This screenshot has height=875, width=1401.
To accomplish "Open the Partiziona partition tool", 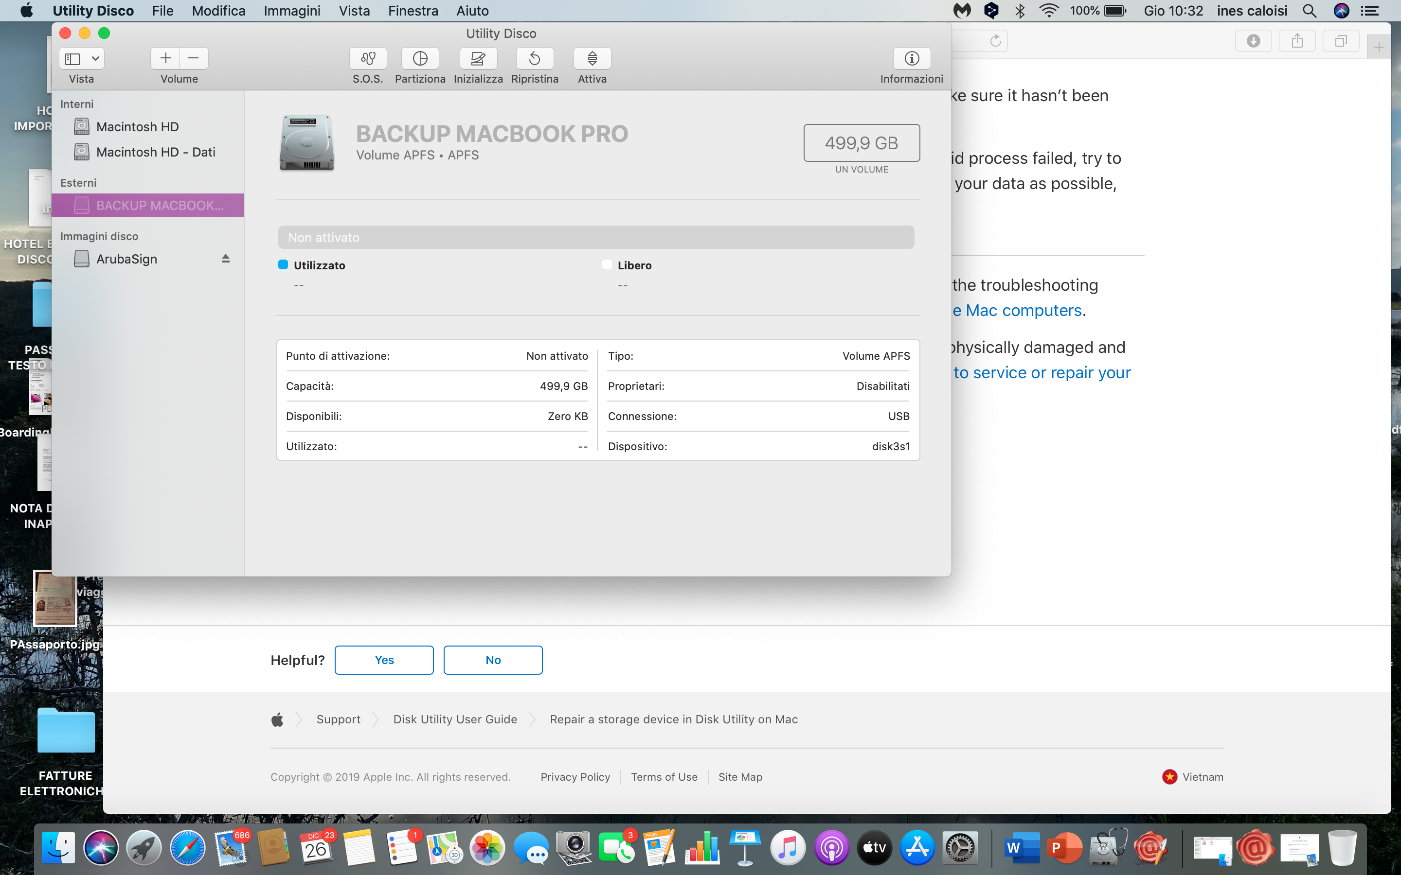I will [x=420, y=58].
